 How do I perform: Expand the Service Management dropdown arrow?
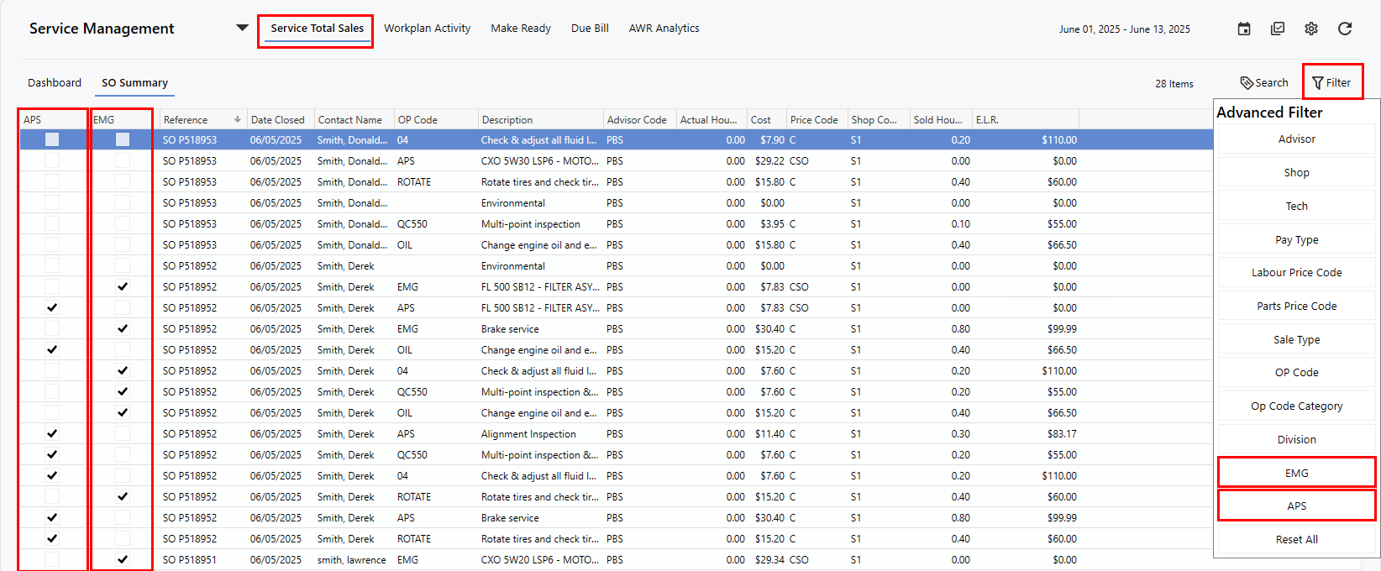pos(242,28)
